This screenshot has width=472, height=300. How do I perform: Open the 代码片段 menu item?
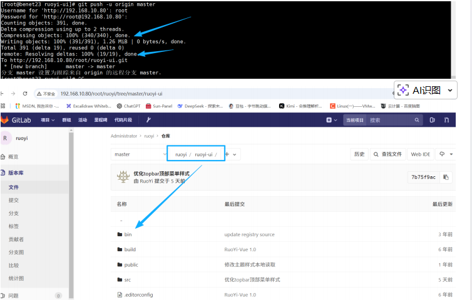[x=123, y=120]
